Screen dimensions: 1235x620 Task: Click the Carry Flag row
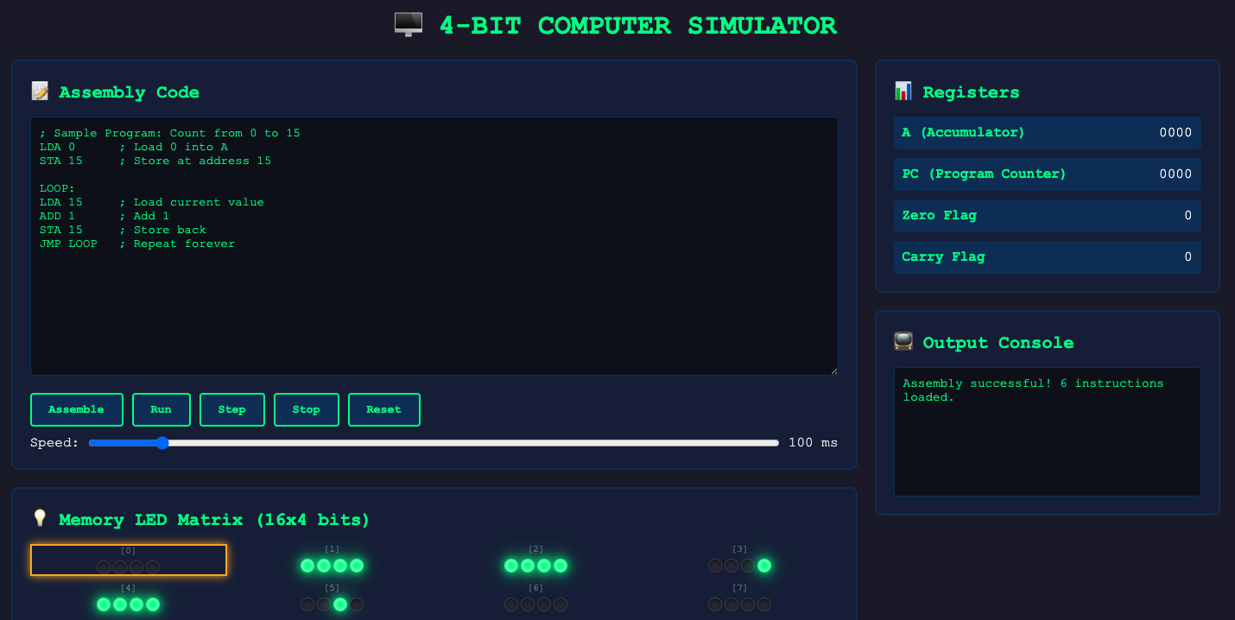tap(1048, 257)
